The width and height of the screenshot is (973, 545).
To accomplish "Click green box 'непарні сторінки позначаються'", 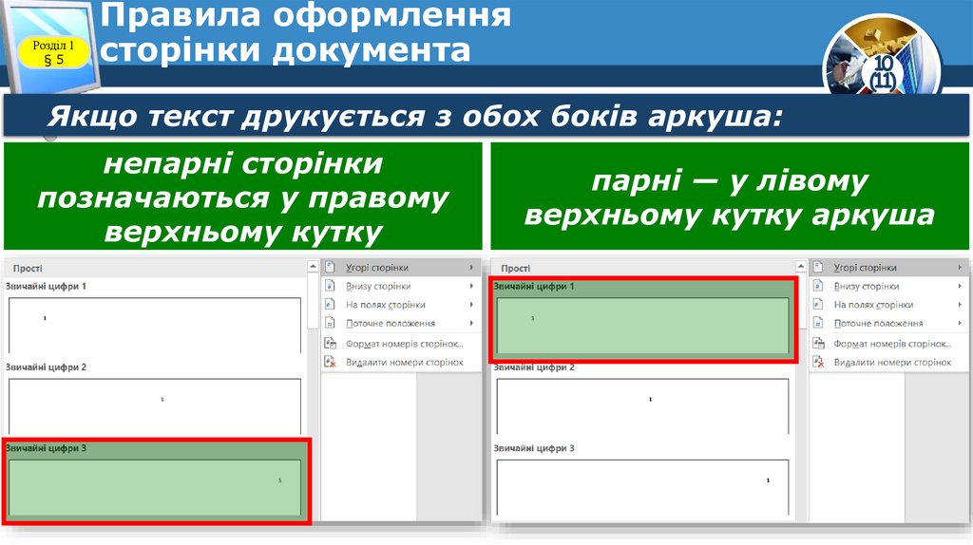I will point(242,197).
